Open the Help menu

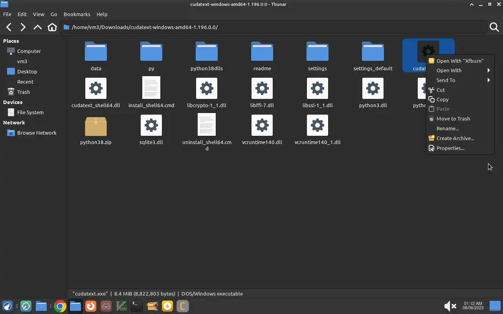click(102, 14)
